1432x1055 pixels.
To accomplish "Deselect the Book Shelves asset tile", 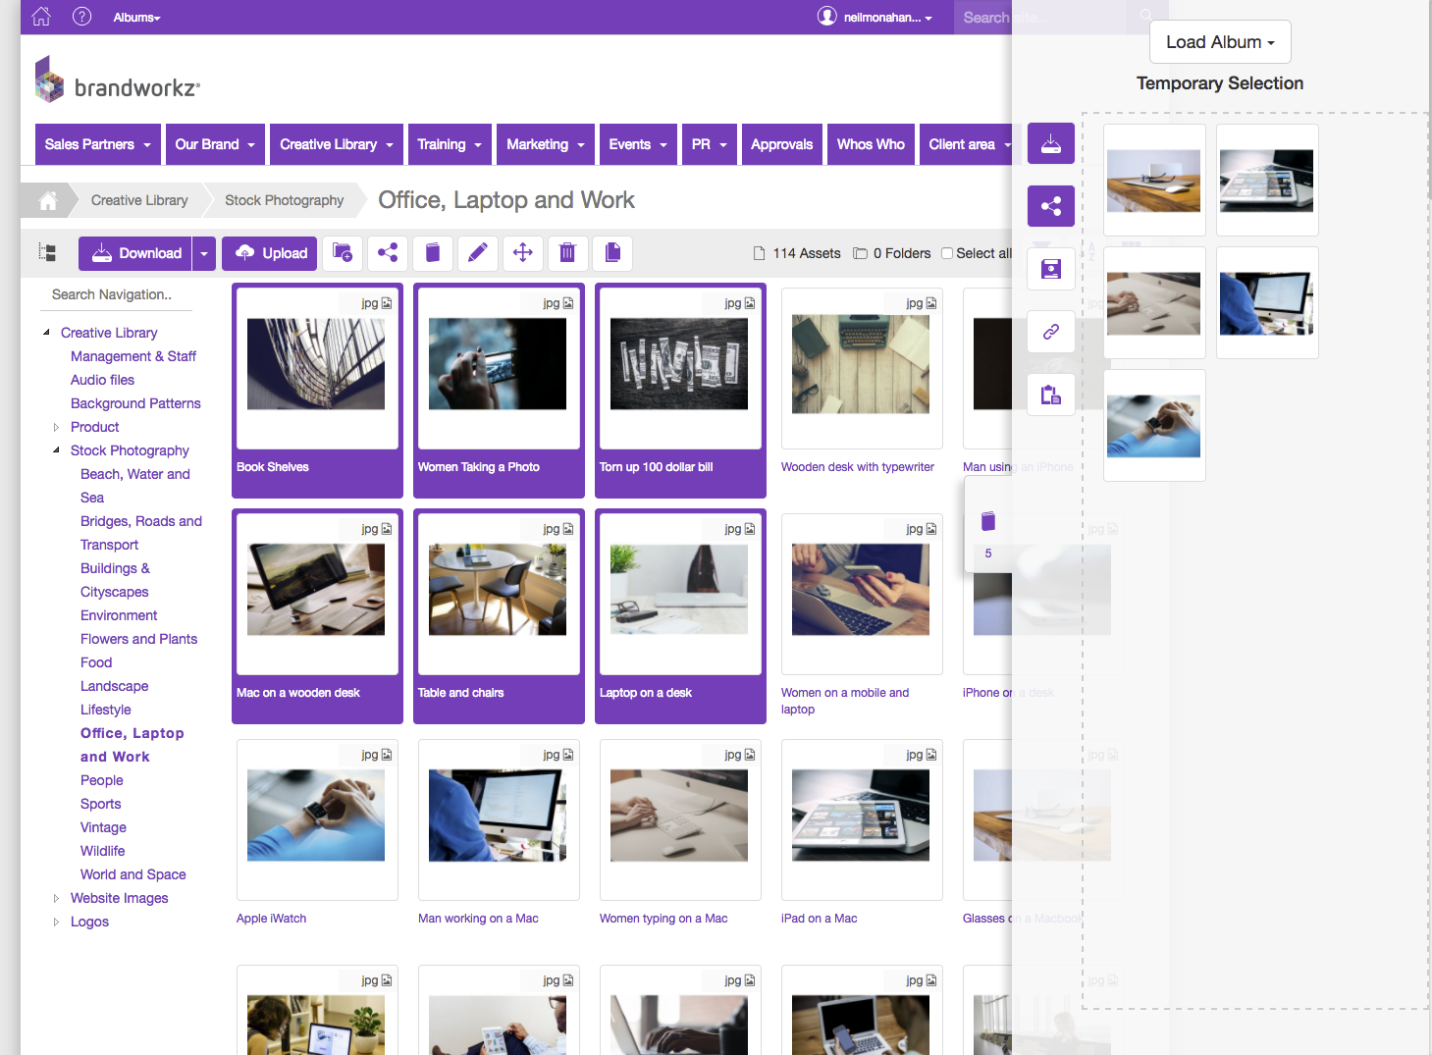I will tap(317, 391).
